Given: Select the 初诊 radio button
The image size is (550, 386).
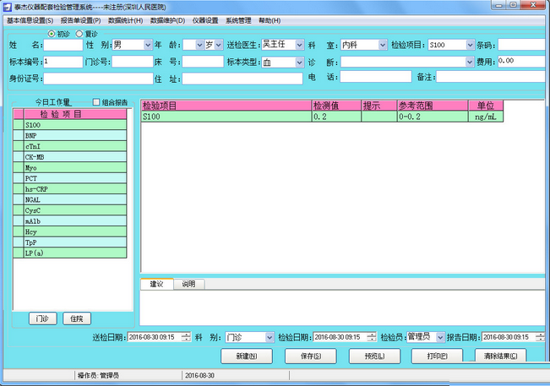Looking at the screenshot, I should click(52, 34).
